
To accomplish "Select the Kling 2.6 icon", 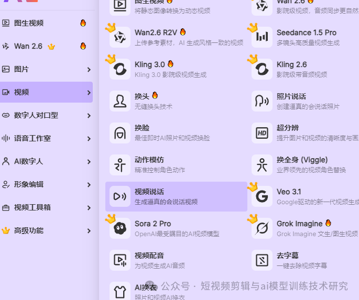I will click(x=262, y=69).
